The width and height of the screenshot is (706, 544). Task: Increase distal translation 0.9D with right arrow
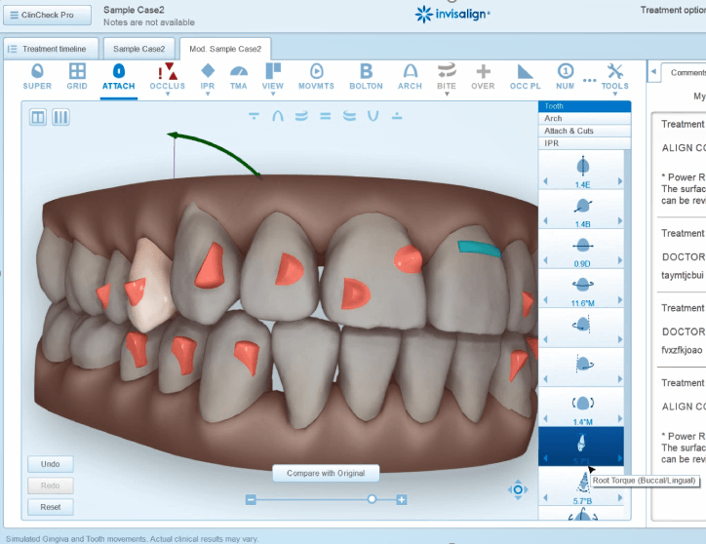pyautogui.click(x=620, y=260)
